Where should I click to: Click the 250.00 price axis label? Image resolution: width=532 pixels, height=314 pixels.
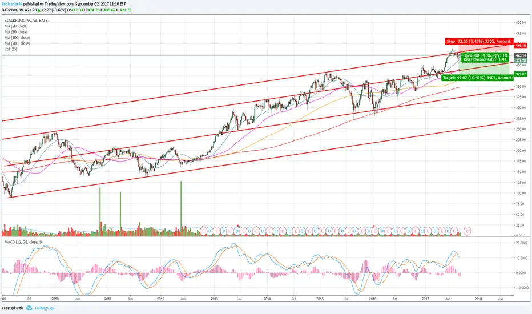[x=521, y=130]
